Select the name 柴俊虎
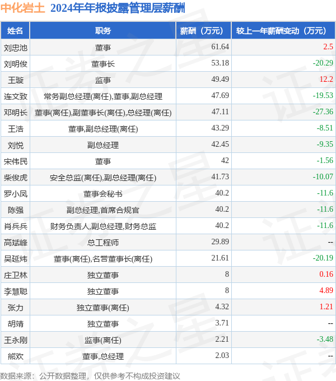This screenshot has width=336, height=381. [16, 178]
